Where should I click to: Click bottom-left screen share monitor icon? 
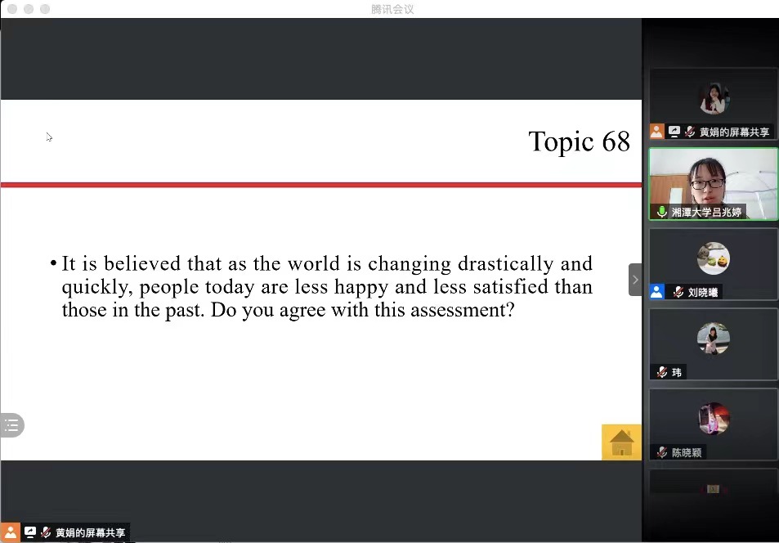point(30,532)
